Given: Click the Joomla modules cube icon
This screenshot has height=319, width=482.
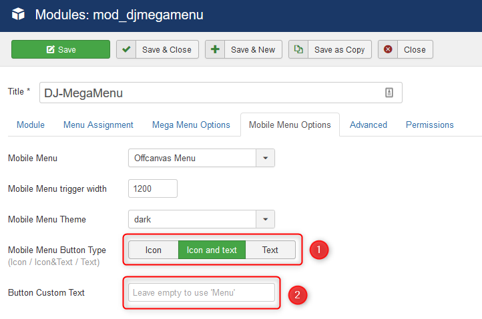Looking at the screenshot, I should pyautogui.click(x=18, y=14).
